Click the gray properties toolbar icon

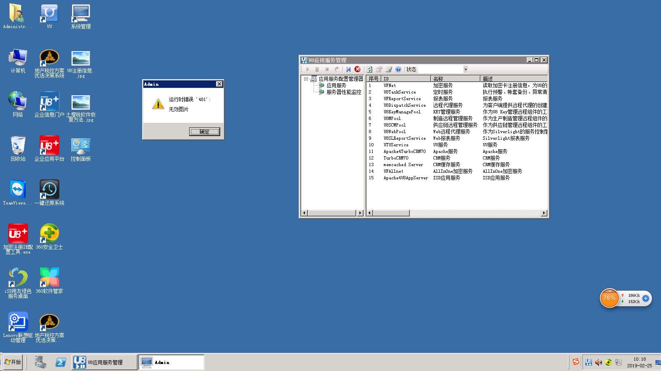[x=379, y=69]
